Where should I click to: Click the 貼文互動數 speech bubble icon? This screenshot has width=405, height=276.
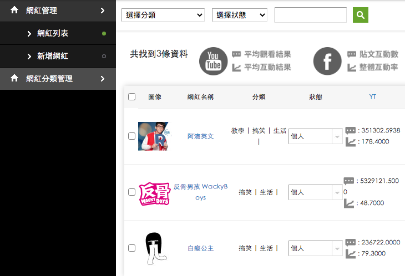point(352,54)
